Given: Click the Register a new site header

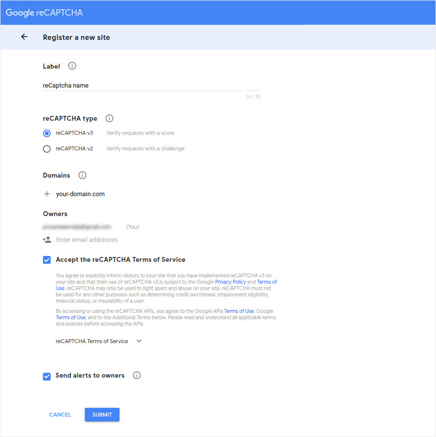Looking at the screenshot, I should [x=76, y=36].
